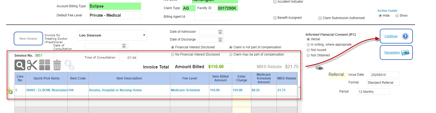Select Not Issued consent option
Screen dimensions: 436x113
click(x=308, y=50)
